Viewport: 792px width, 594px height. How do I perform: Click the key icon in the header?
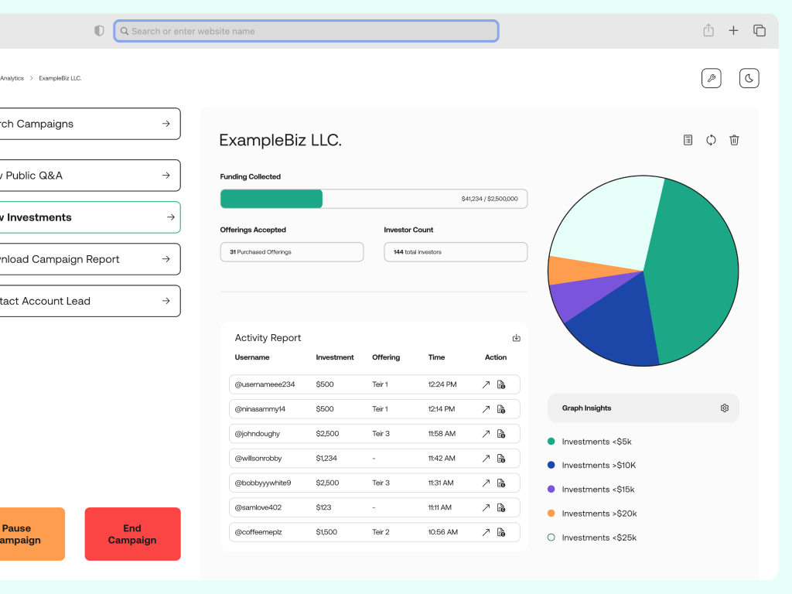[x=711, y=77]
